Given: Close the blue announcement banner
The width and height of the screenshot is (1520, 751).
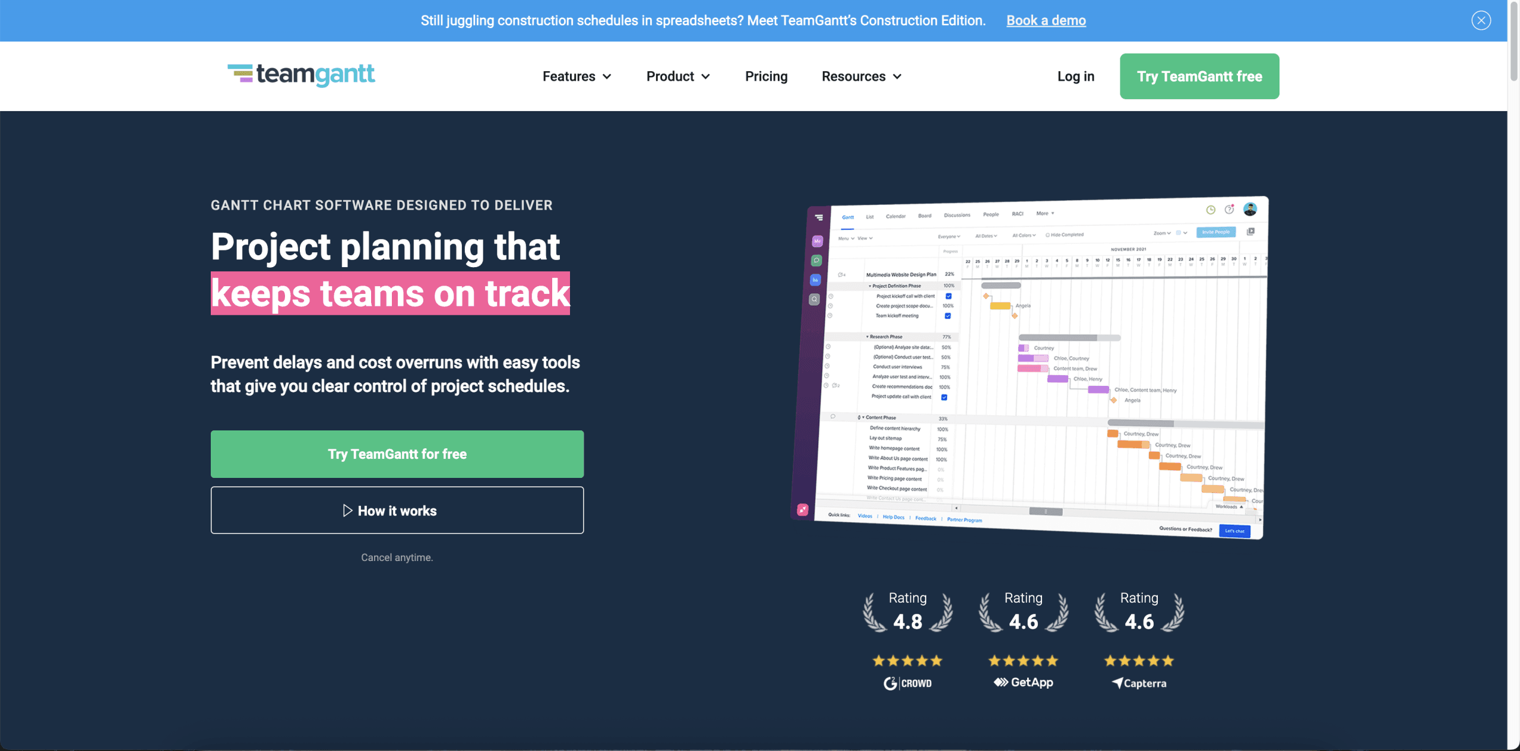Looking at the screenshot, I should [x=1481, y=20].
